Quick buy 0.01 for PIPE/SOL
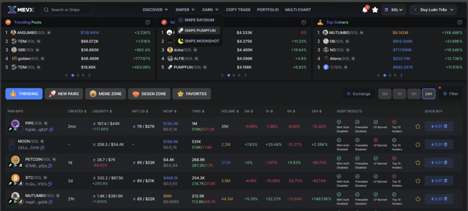 coord(439,127)
